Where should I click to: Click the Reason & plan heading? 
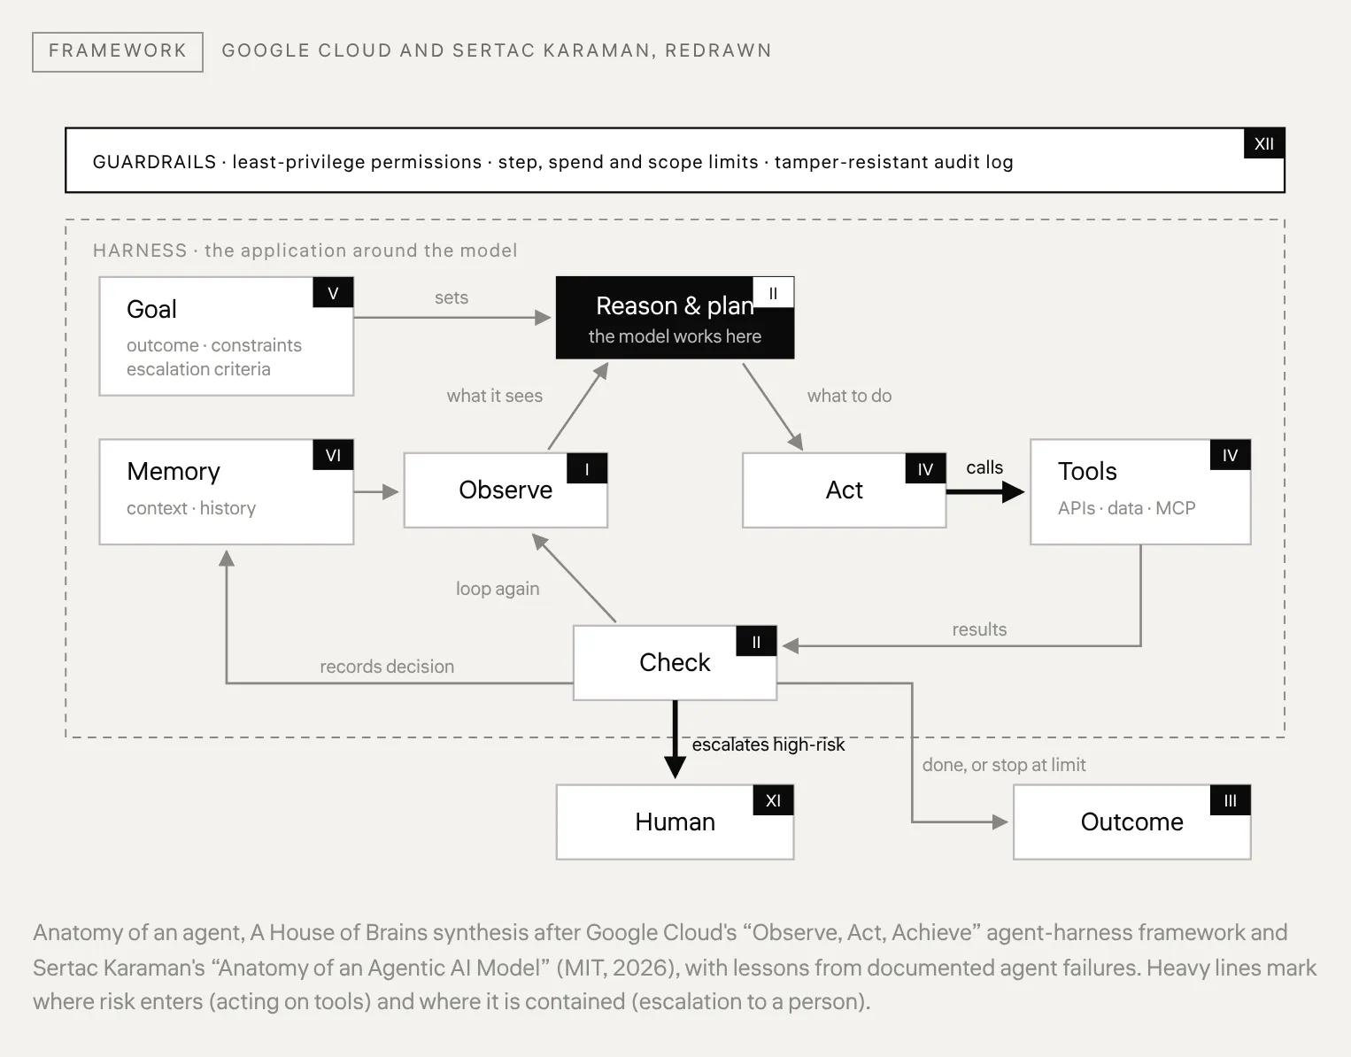tap(675, 305)
